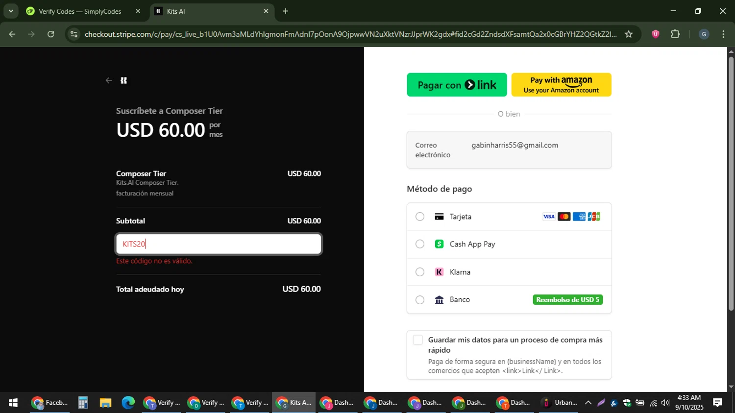Open the Chrome profile avatar G
Image resolution: width=735 pixels, height=413 pixels.
[704, 34]
